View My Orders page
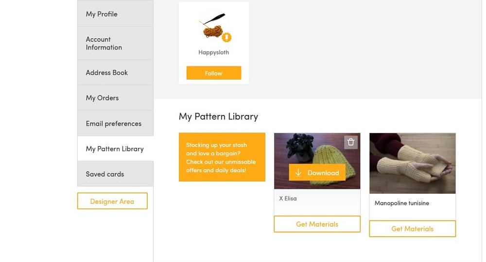 click(x=115, y=98)
